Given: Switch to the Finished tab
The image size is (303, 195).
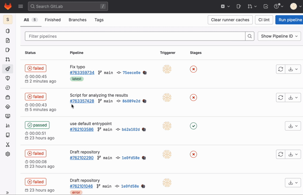Looking at the screenshot, I should click(x=53, y=20).
